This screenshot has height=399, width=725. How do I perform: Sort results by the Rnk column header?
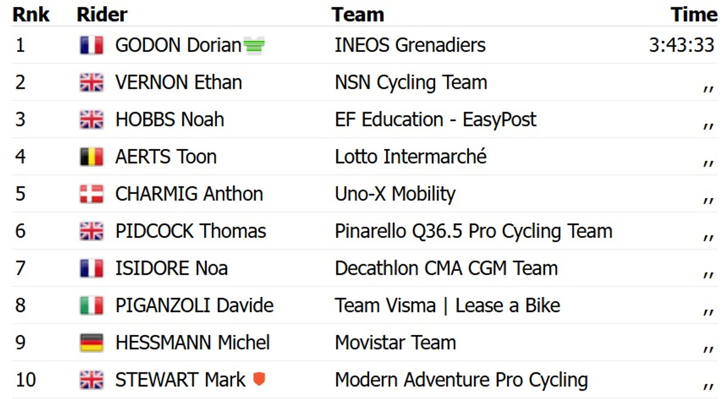coord(31,14)
